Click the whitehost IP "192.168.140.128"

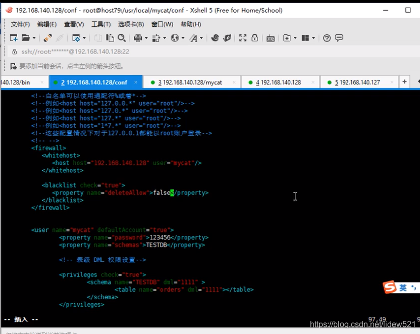pyautogui.click(x=120, y=163)
